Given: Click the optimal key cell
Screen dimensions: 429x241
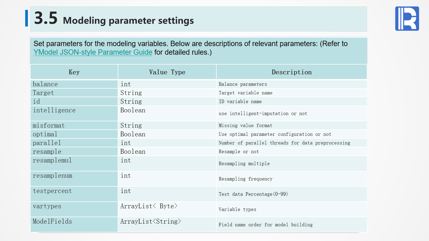Looking at the screenshot, I should pyautogui.click(x=45, y=134).
